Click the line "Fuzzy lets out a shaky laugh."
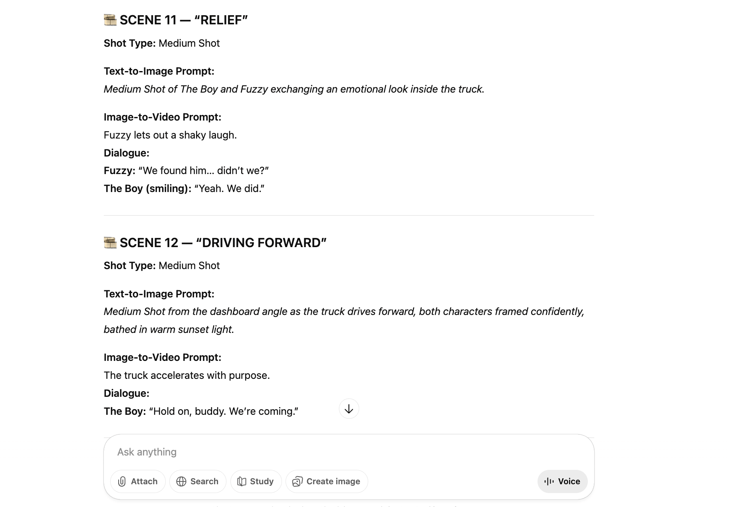 [170, 135]
